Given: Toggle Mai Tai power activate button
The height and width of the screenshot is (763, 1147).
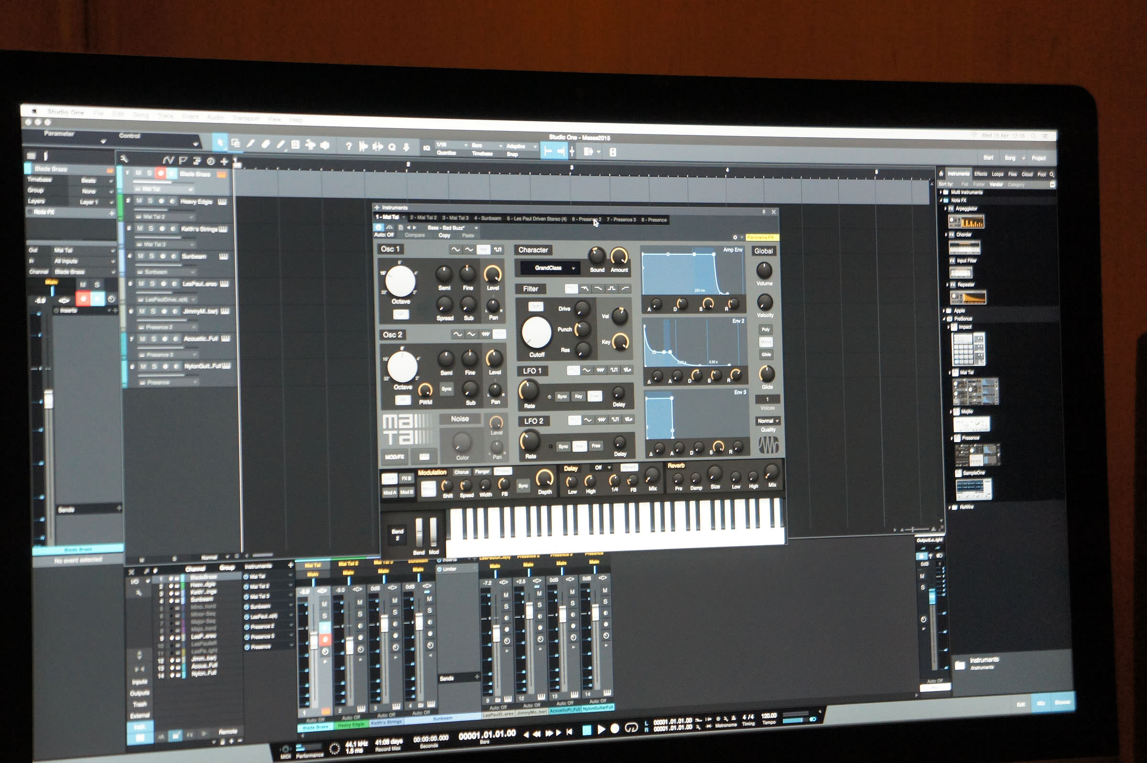Looking at the screenshot, I should [x=378, y=227].
